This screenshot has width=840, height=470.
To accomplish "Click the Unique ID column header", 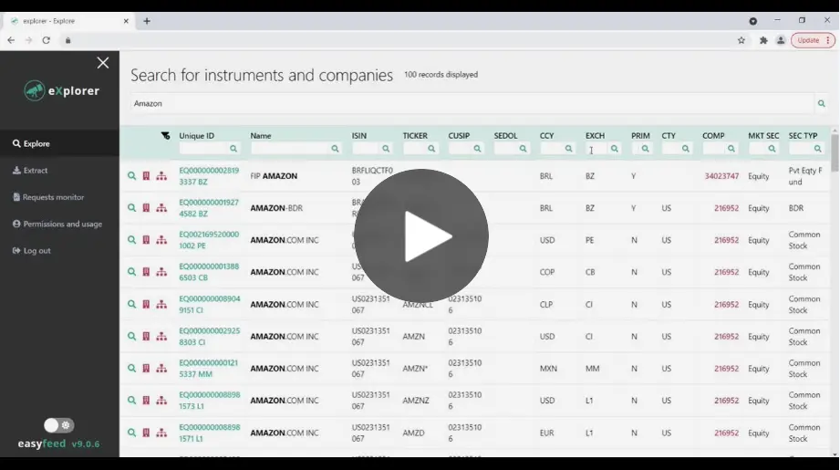I will click(x=197, y=136).
